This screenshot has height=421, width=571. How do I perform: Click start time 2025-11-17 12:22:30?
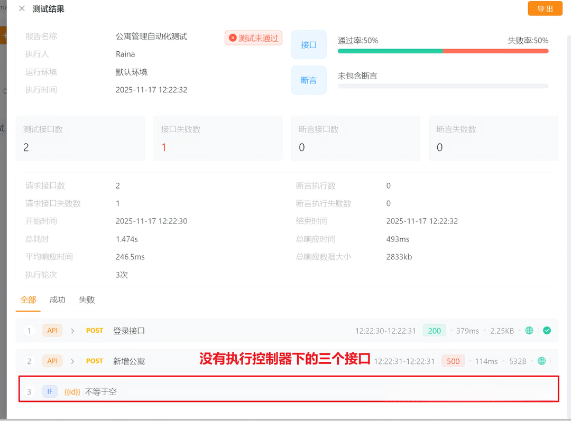[152, 221]
